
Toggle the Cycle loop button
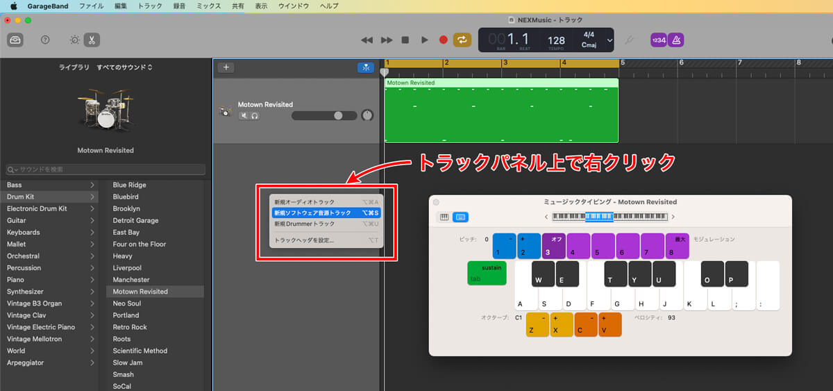pyautogui.click(x=462, y=40)
